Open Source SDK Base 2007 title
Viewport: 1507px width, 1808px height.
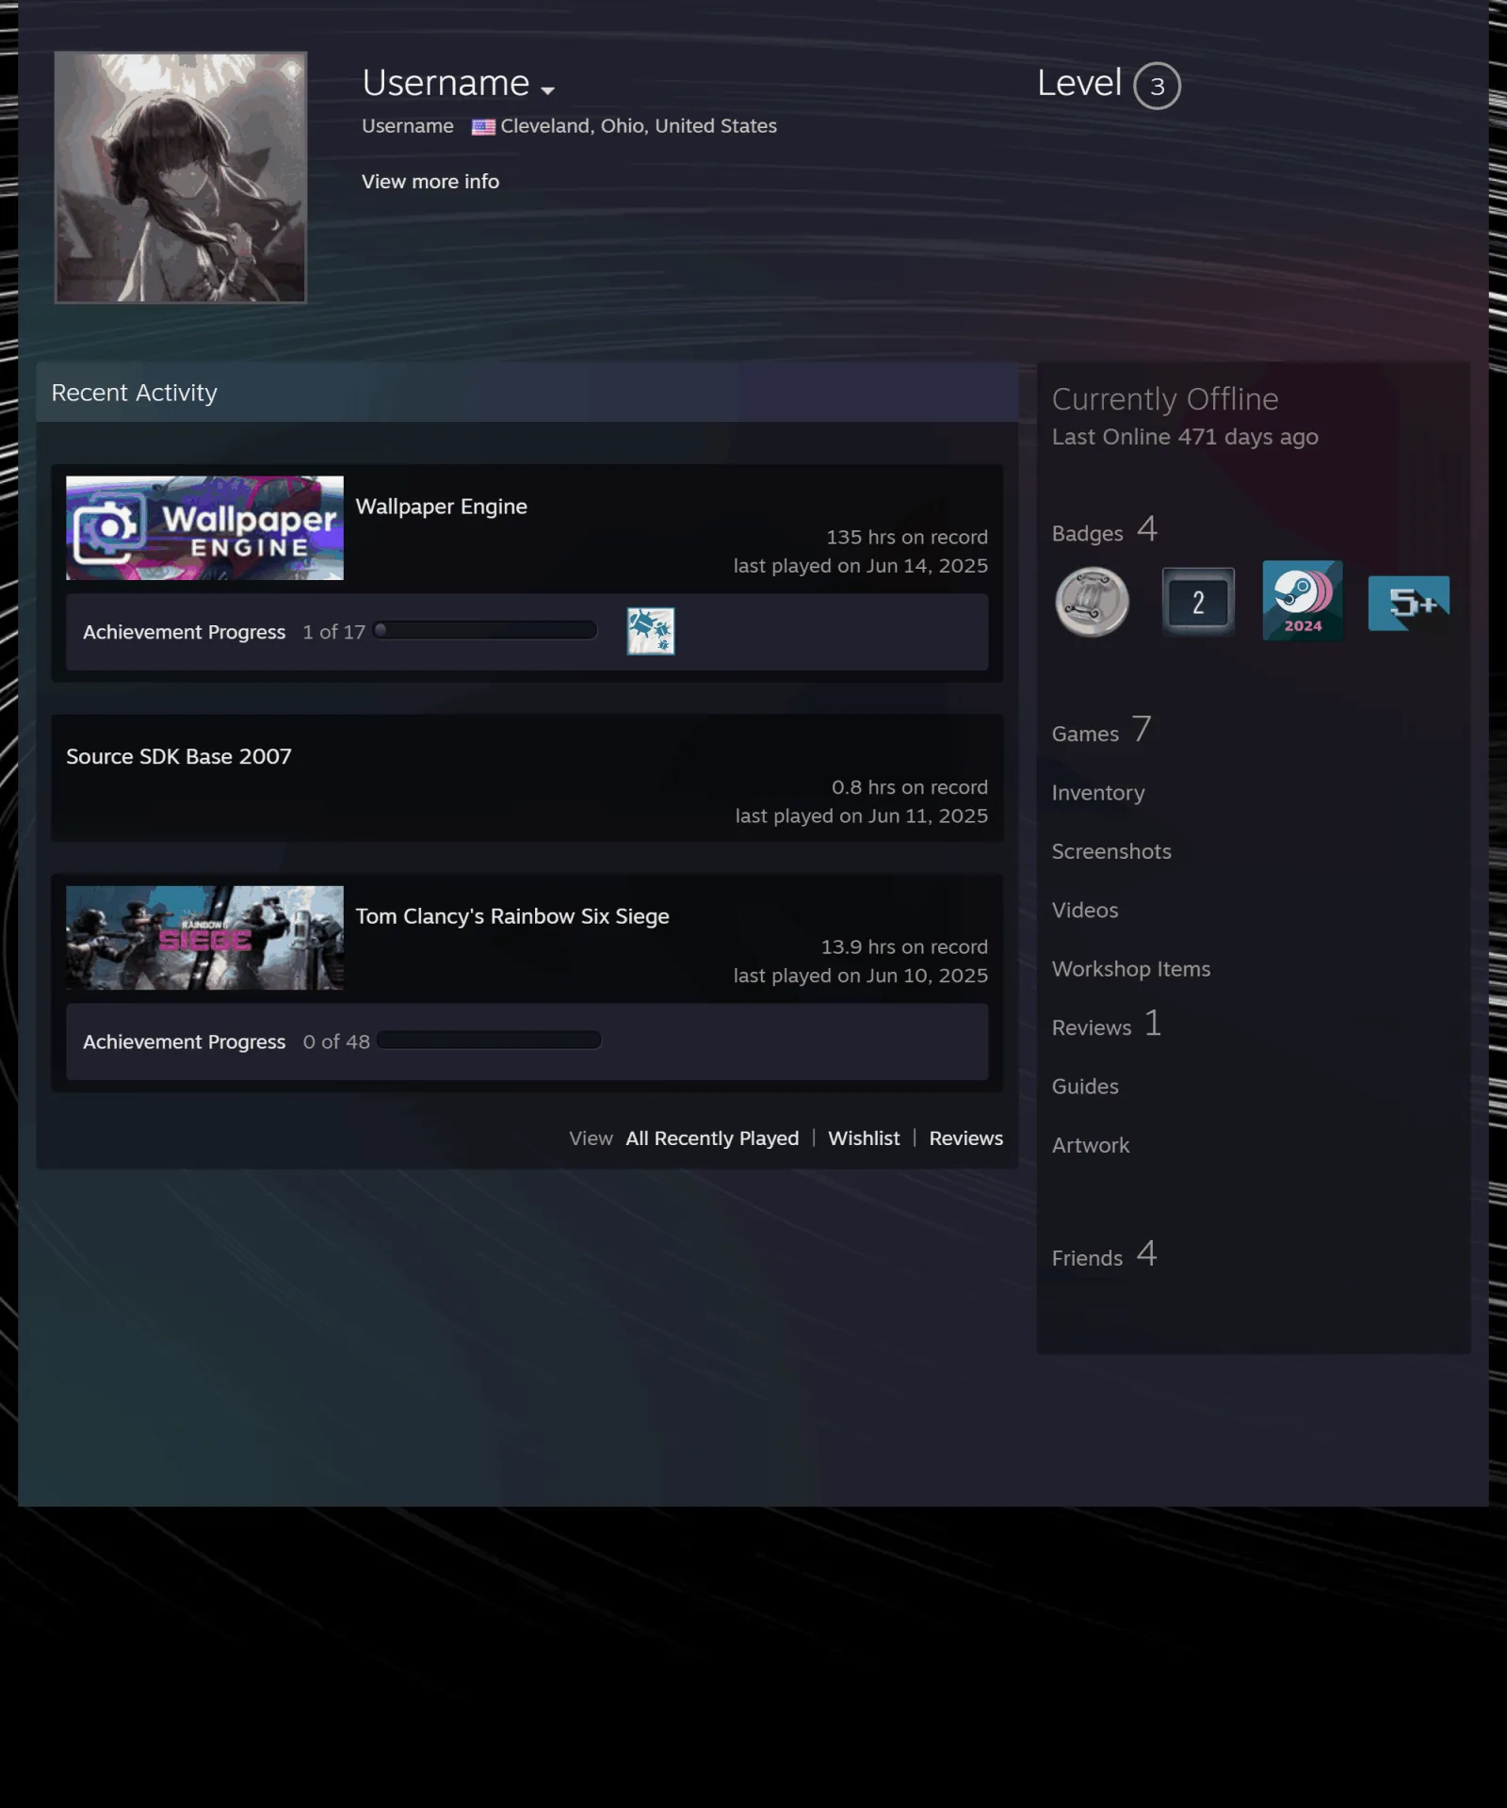click(x=179, y=756)
